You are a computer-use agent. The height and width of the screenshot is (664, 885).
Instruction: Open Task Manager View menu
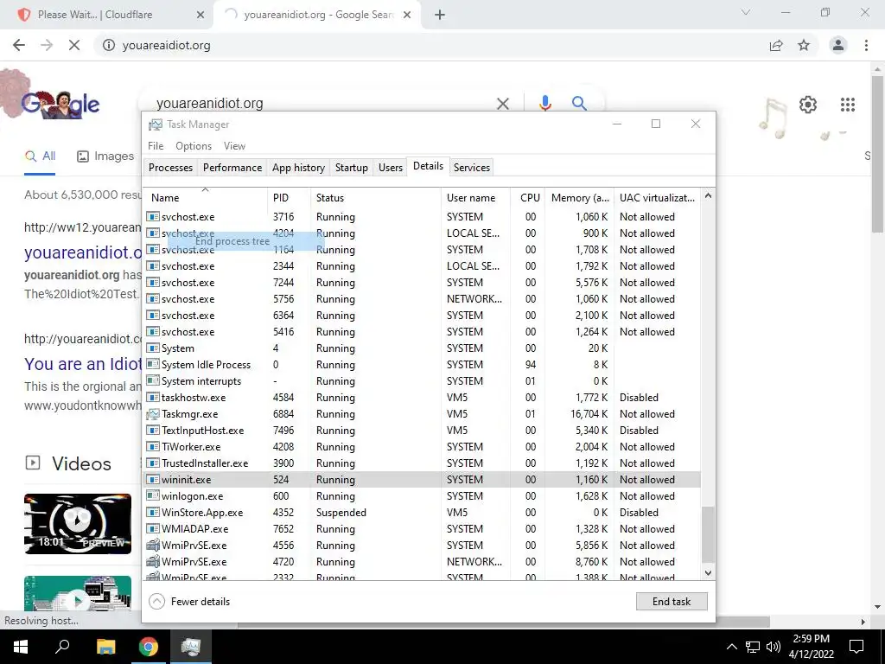(234, 145)
